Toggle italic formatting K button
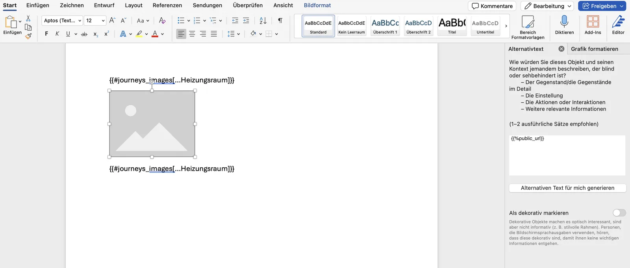This screenshot has height=268, width=630. click(57, 34)
